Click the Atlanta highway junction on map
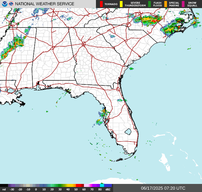202x192 pixels. click(83, 44)
